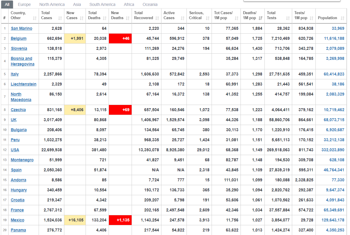
Task: Open Belgium population 11,616,188 link
Action: click(334, 38)
